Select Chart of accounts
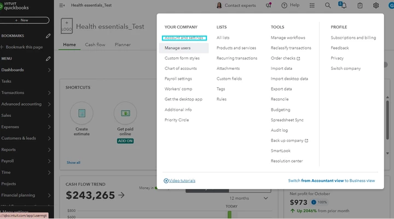This screenshot has height=219, width=394. (181, 68)
